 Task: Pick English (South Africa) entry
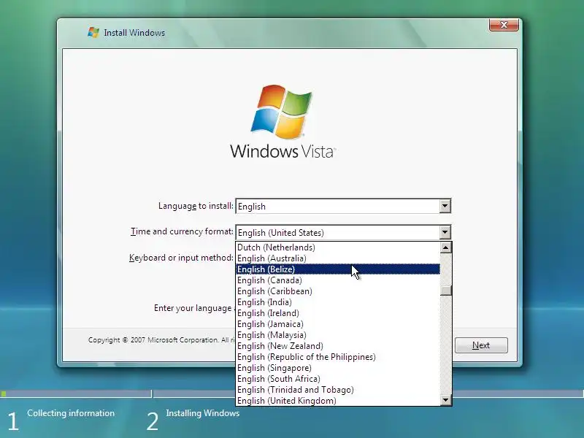pyautogui.click(x=338, y=379)
